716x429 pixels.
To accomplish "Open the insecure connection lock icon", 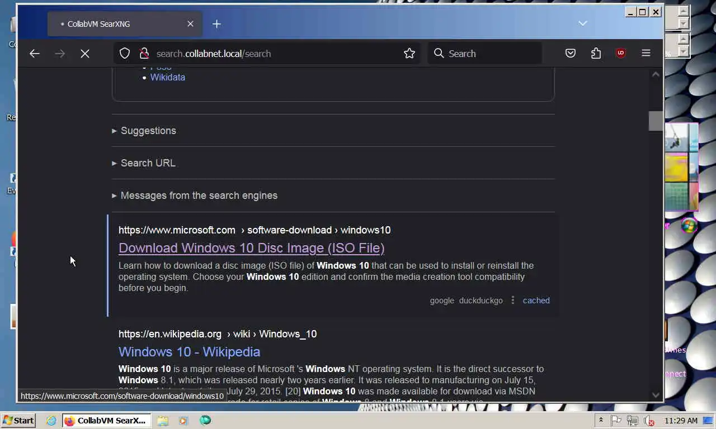I will click(144, 54).
